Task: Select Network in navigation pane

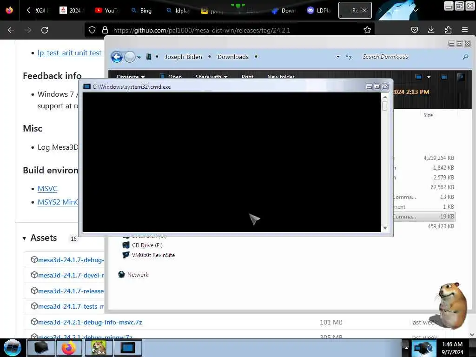Action: (x=133, y=274)
